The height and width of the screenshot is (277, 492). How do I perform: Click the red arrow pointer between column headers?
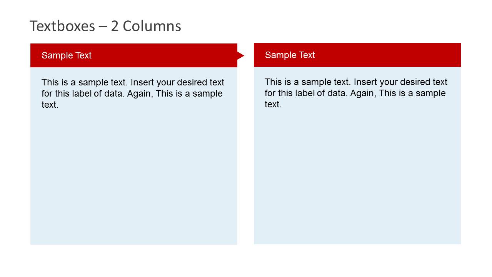[240, 56]
